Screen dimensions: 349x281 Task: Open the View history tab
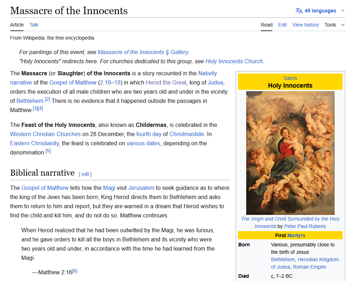[x=305, y=25]
